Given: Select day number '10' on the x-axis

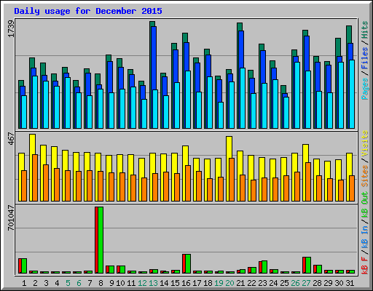Looking at the screenshot, I should coord(120,283).
